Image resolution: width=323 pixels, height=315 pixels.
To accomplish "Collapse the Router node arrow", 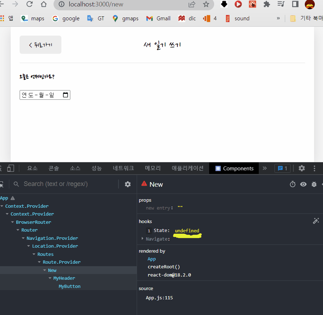I will click(18, 230).
